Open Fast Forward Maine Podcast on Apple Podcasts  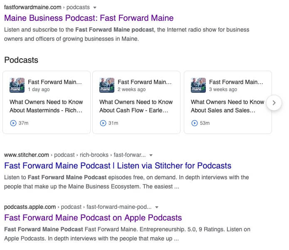coord(93,218)
